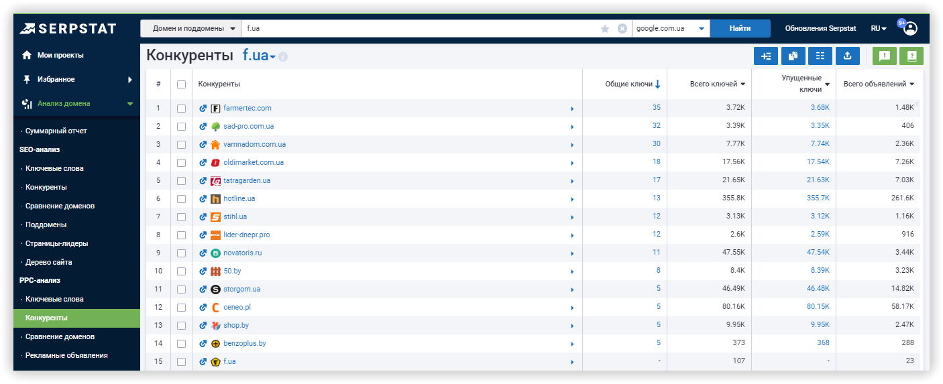943x384 pixels.
Task: Click the export upload blue button
Action: [x=847, y=56]
